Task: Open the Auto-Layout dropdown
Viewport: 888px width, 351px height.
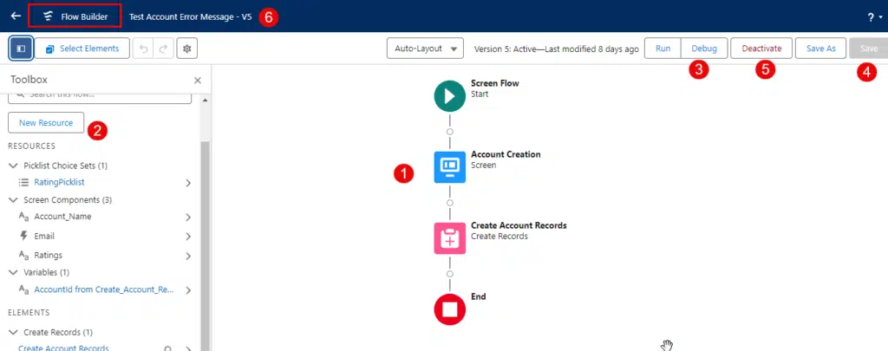Action: click(425, 49)
